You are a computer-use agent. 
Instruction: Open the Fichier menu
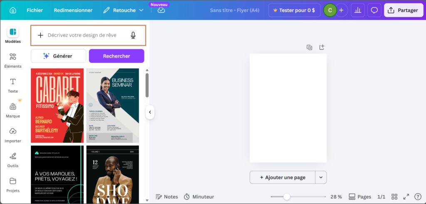click(x=35, y=10)
